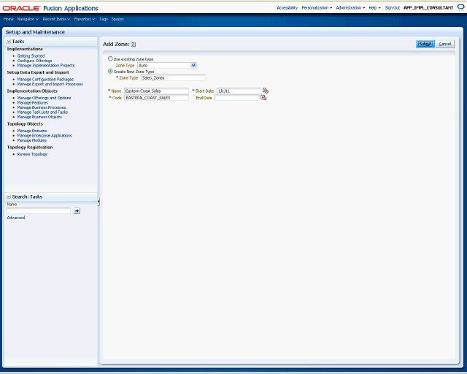Open Manage Implementation Projects link
The image size is (467, 374).
pos(46,65)
